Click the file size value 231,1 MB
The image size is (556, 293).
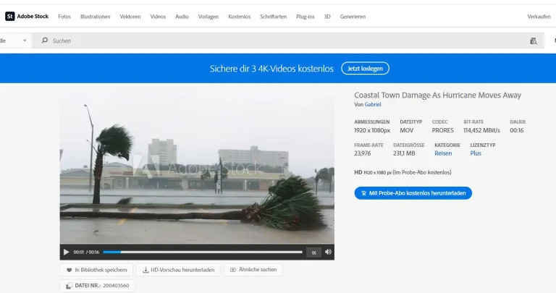(404, 153)
